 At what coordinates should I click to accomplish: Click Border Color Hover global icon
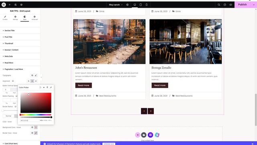[32, 133]
